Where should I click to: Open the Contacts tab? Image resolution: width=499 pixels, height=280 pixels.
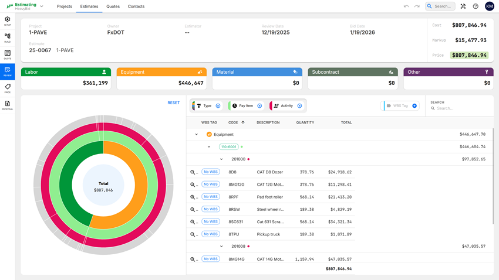tap(136, 6)
